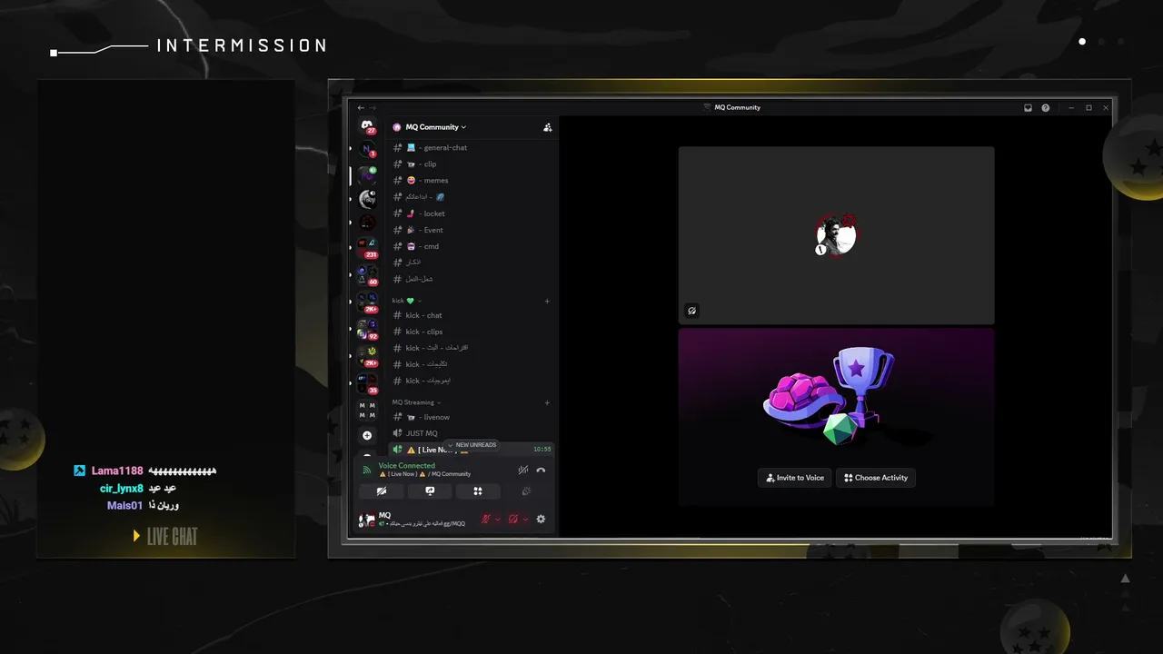This screenshot has height=654, width=1163.
Task: Open the connection signal icon details
Action: [367, 470]
